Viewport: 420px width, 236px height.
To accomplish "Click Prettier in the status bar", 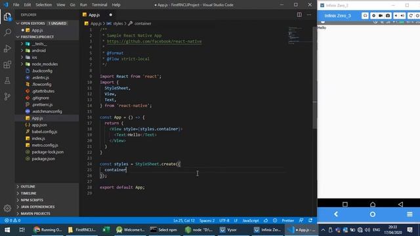I will coord(287,220).
